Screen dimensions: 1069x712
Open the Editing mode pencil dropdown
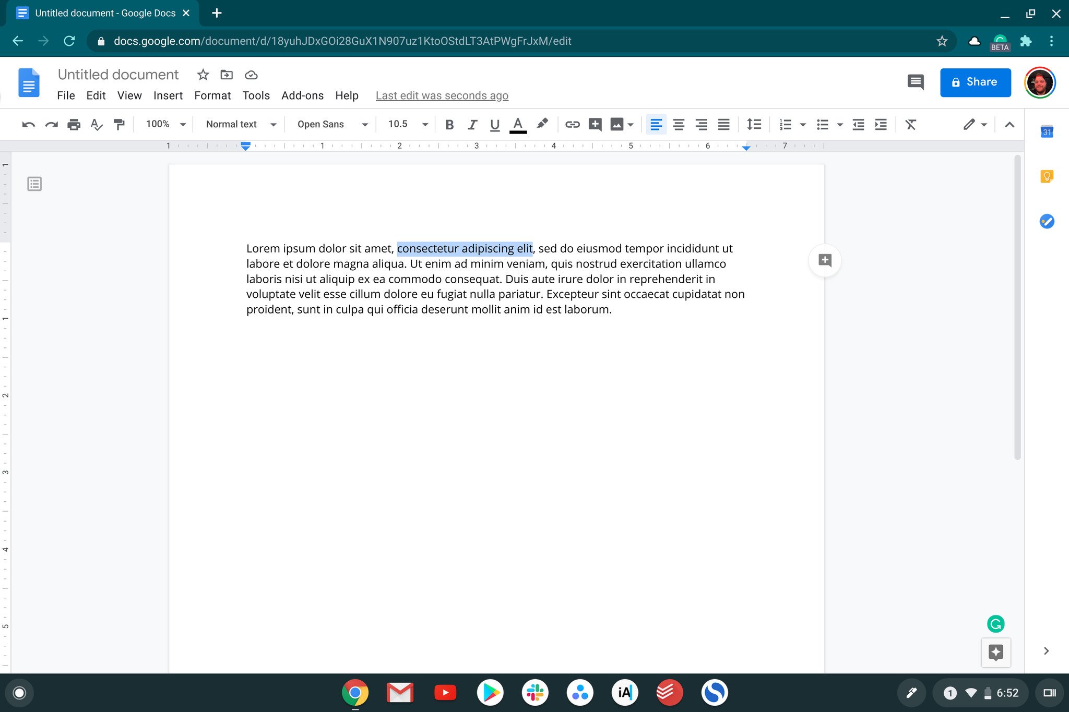coord(975,124)
